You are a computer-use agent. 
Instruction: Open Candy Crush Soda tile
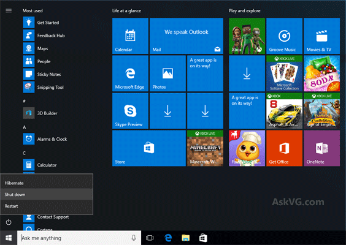click(x=321, y=73)
